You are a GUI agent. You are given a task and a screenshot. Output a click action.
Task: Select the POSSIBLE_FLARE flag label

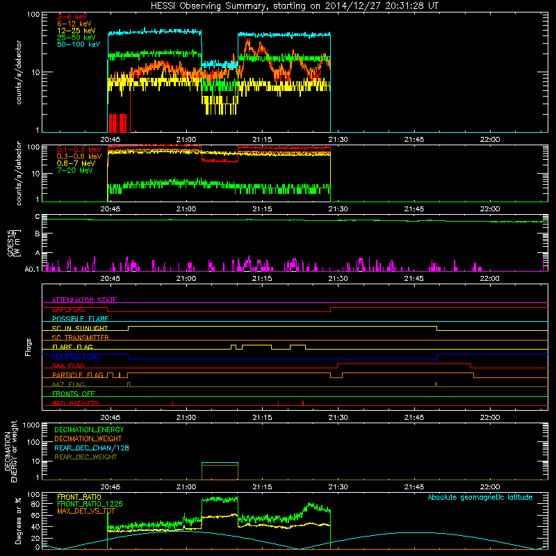click(80, 319)
